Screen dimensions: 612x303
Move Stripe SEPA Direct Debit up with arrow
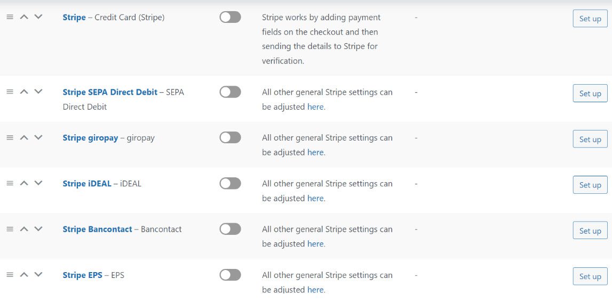24,92
